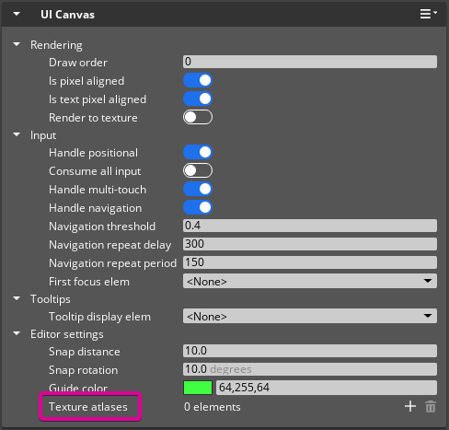Click the Snap rotation degrees field
Viewport: 449px width, 430px height.
coord(310,369)
